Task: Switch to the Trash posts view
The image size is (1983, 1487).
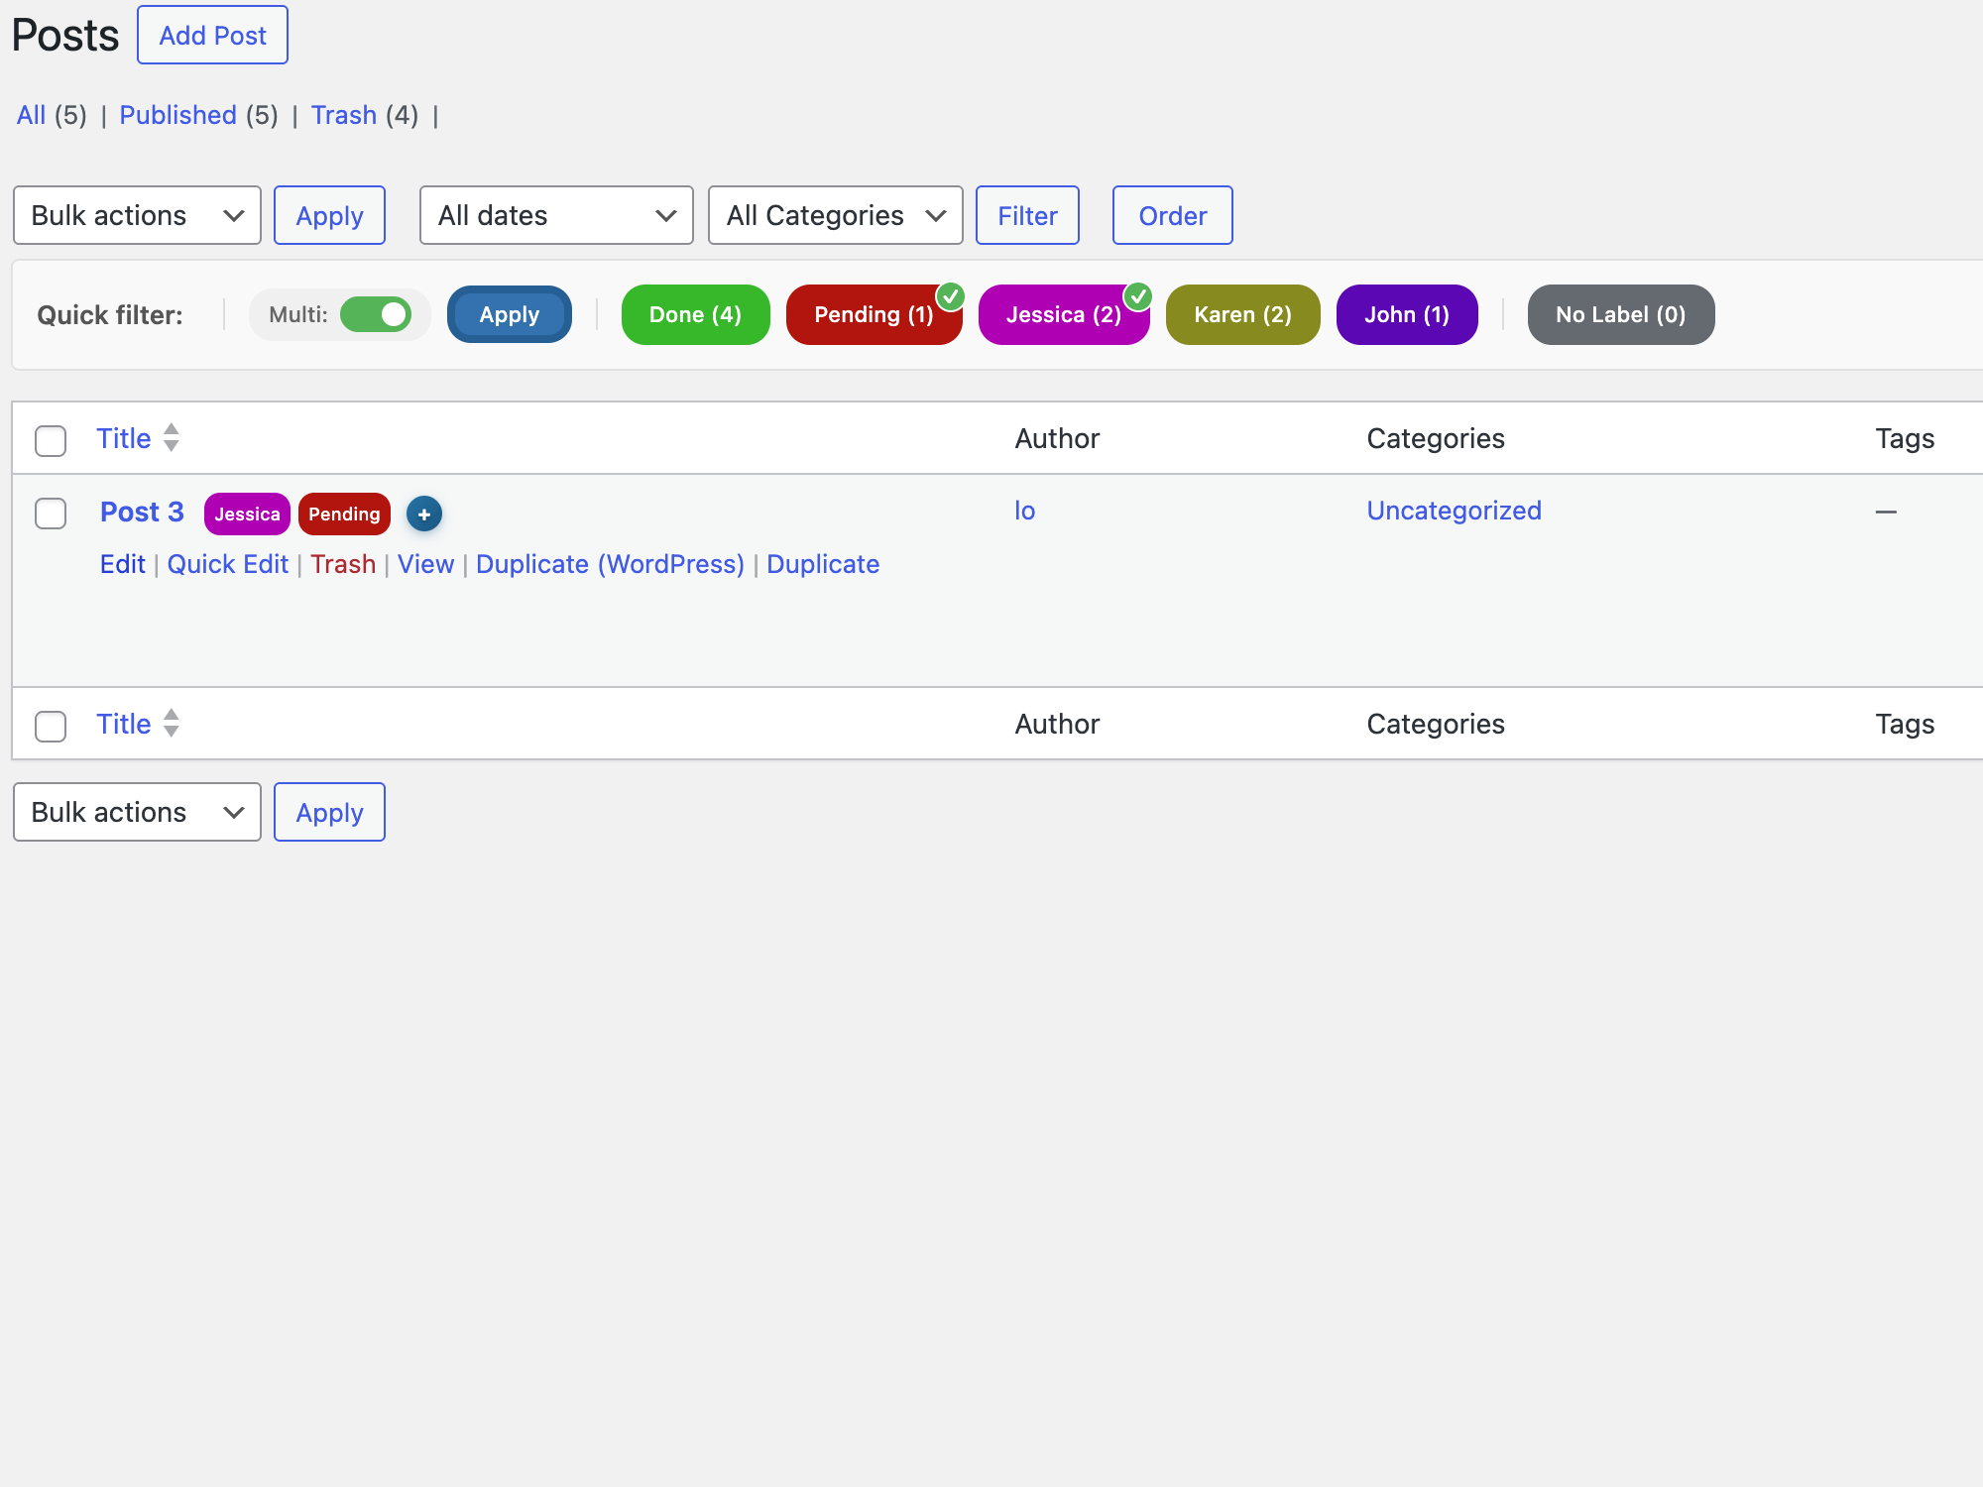Action: pos(344,115)
